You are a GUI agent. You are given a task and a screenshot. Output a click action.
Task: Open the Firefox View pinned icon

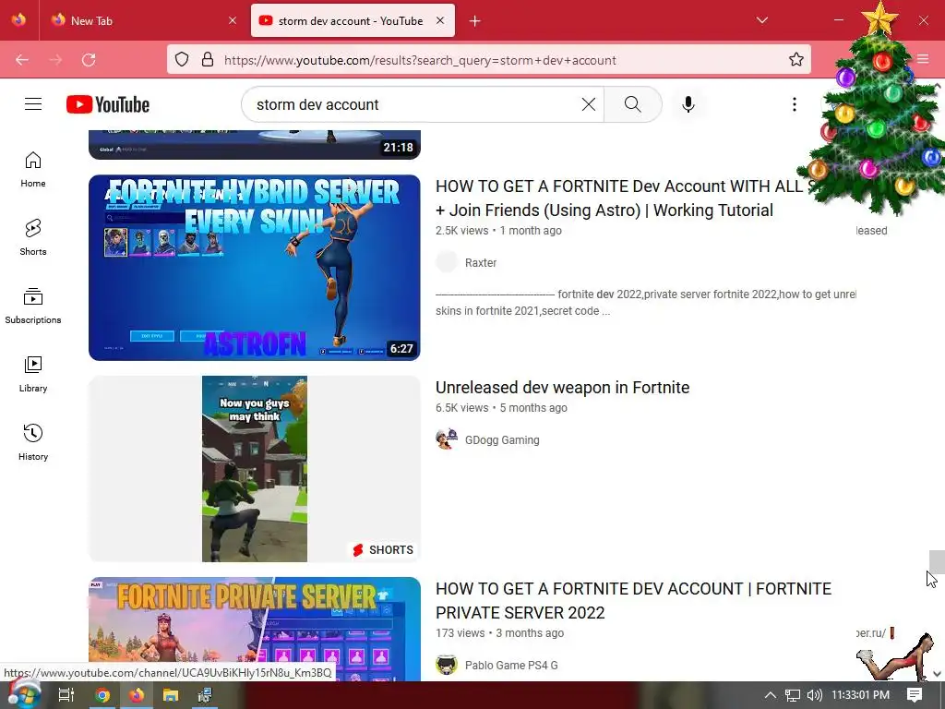(18, 20)
